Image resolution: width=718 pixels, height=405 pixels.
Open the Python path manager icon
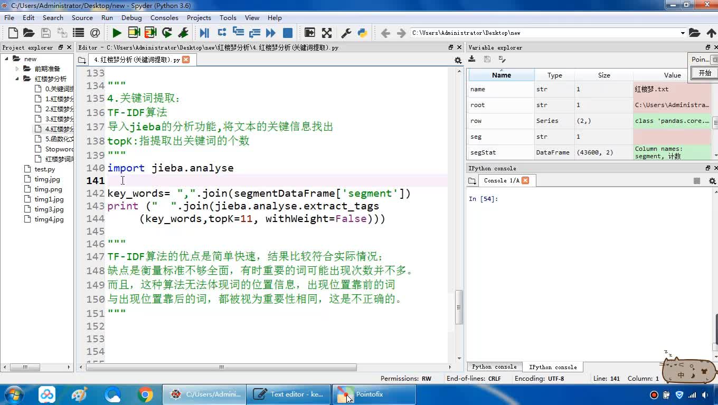[x=362, y=33]
